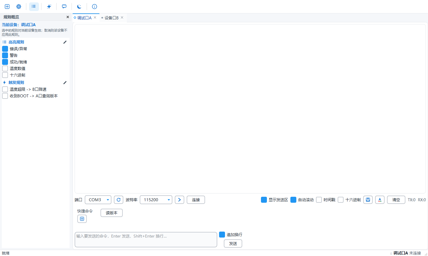Image resolution: width=428 pixels, height=256 pixels.
Task: Click the TX:0 counter text
Action: [x=412, y=200]
